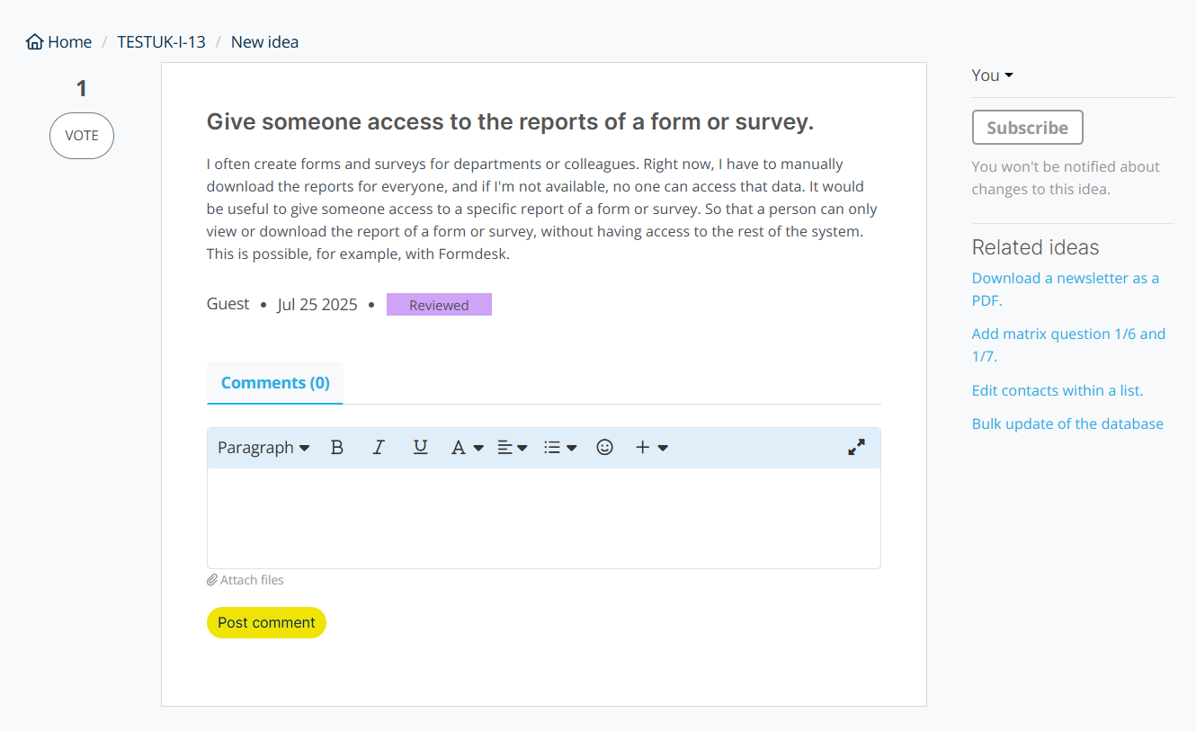The width and height of the screenshot is (1196, 731).
Task: Open the text alignment dropdown
Action: click(513, 448)
